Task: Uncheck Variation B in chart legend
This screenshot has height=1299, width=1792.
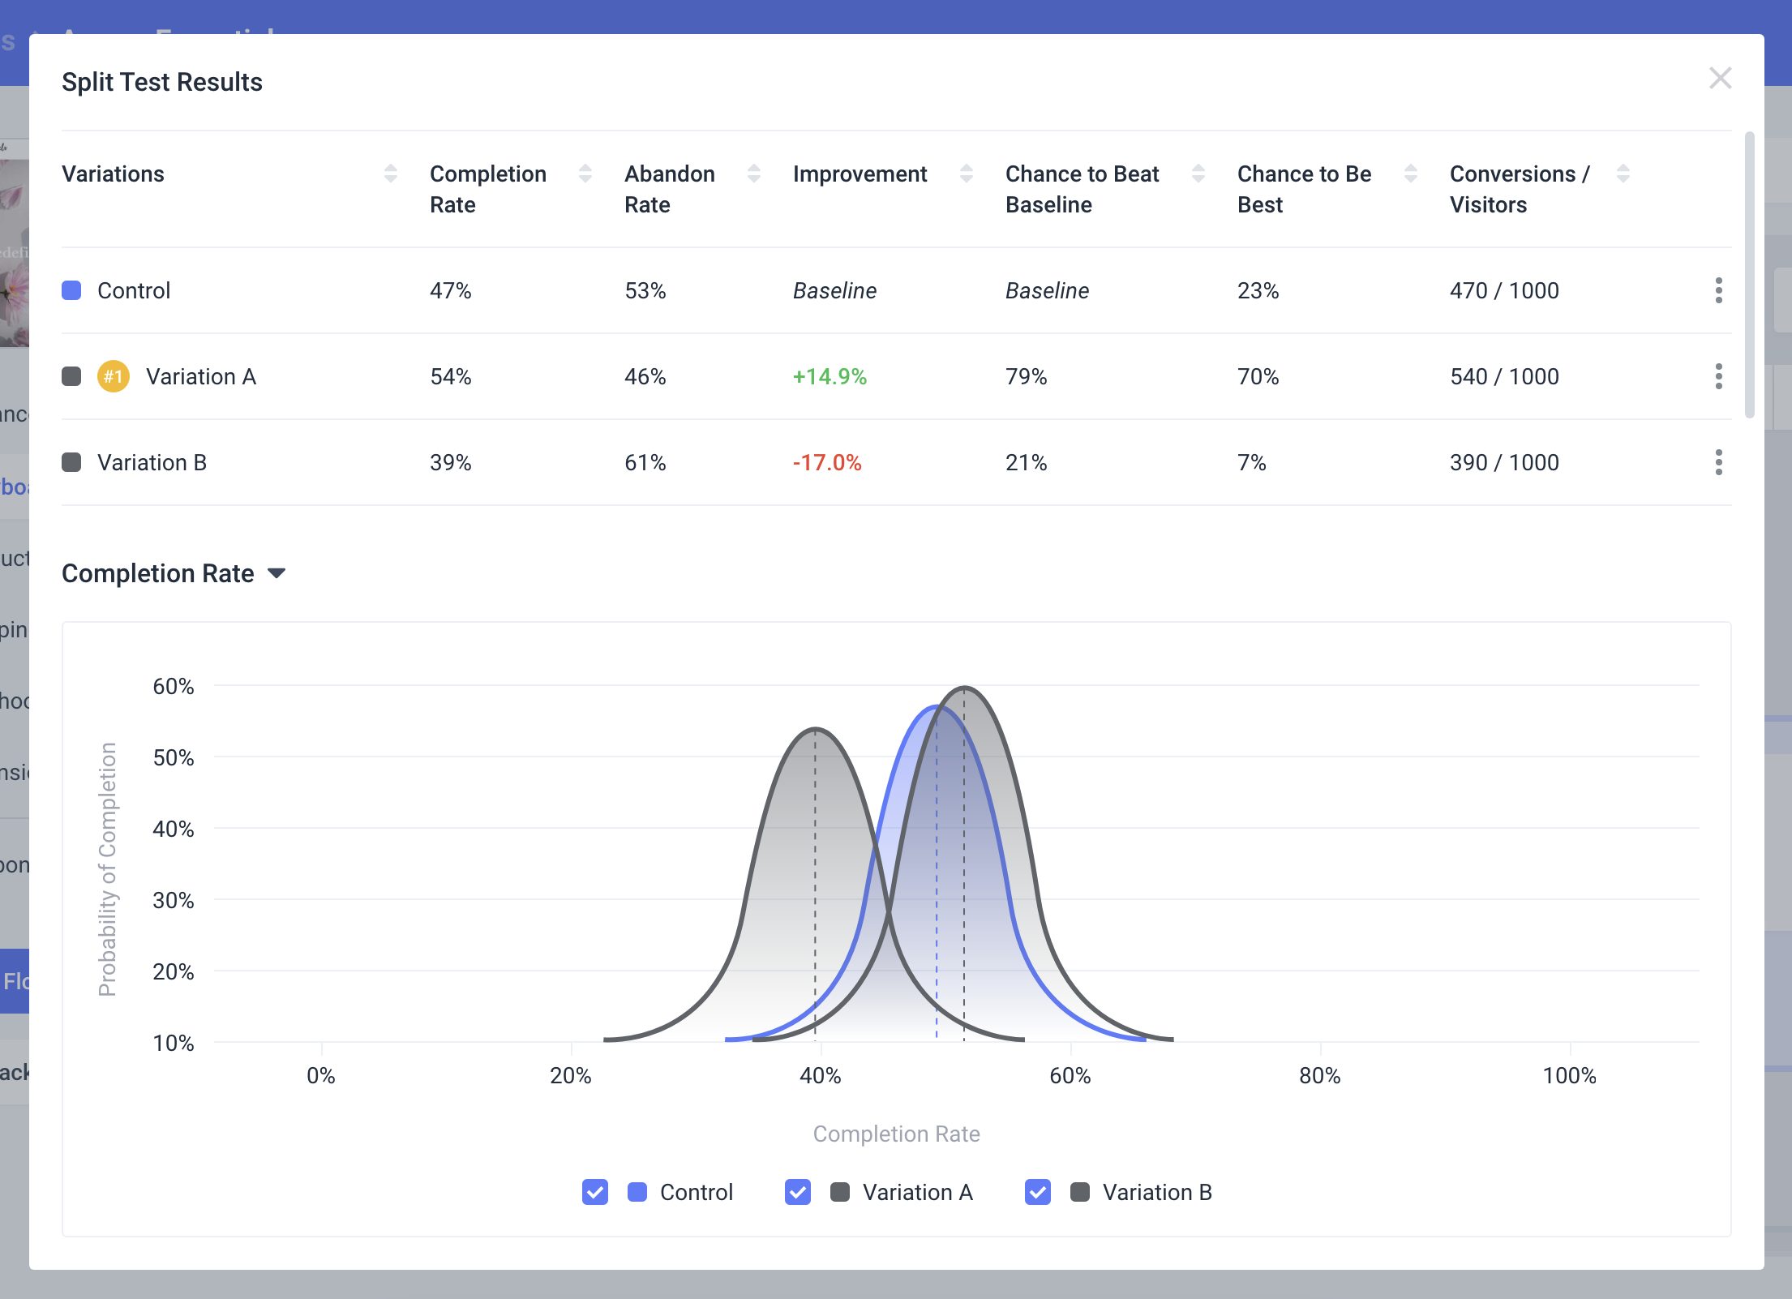Action: click(x=1038, y=1192)
